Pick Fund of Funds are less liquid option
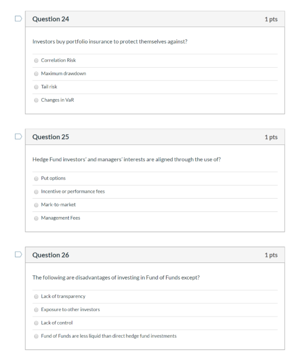 coord(36,336)
